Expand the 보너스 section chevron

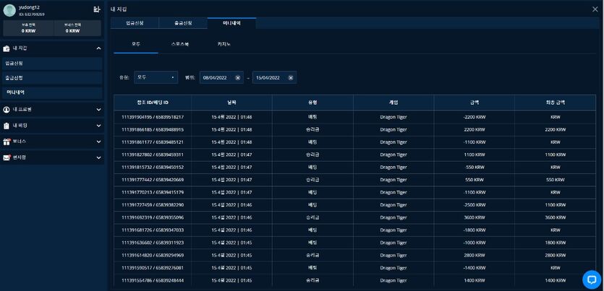click(x=98, y=142)
